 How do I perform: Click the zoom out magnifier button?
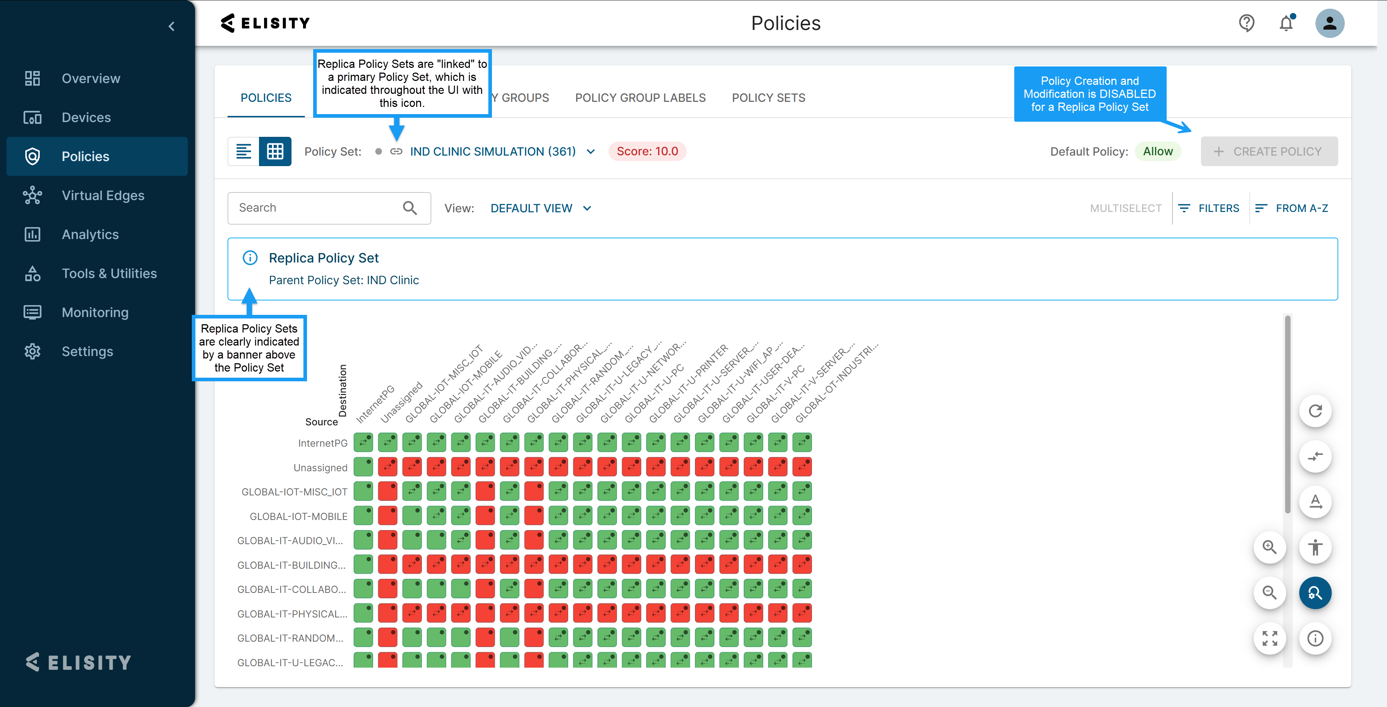click(x=1270, y=593)
